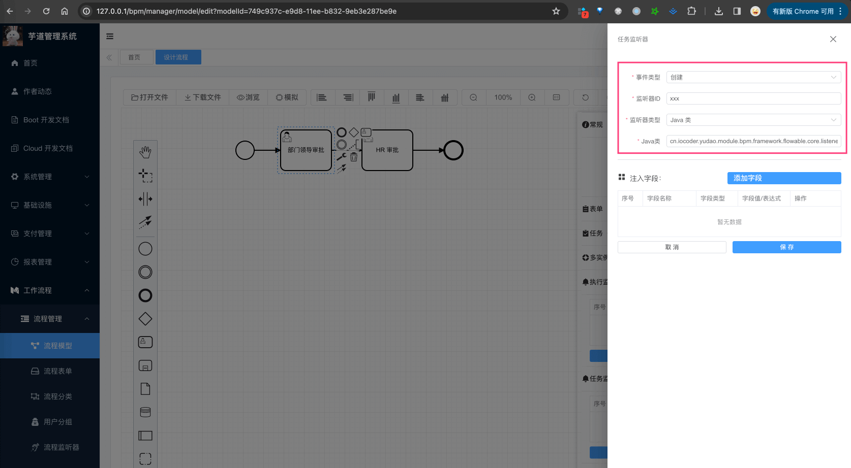
Task: Choose the space tool in palette
Action: tap(145, 199)
